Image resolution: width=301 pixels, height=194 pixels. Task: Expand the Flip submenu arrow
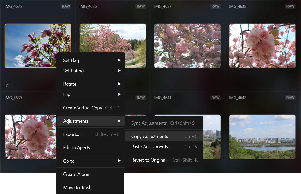pyautogui.click(x=119, y=94)
